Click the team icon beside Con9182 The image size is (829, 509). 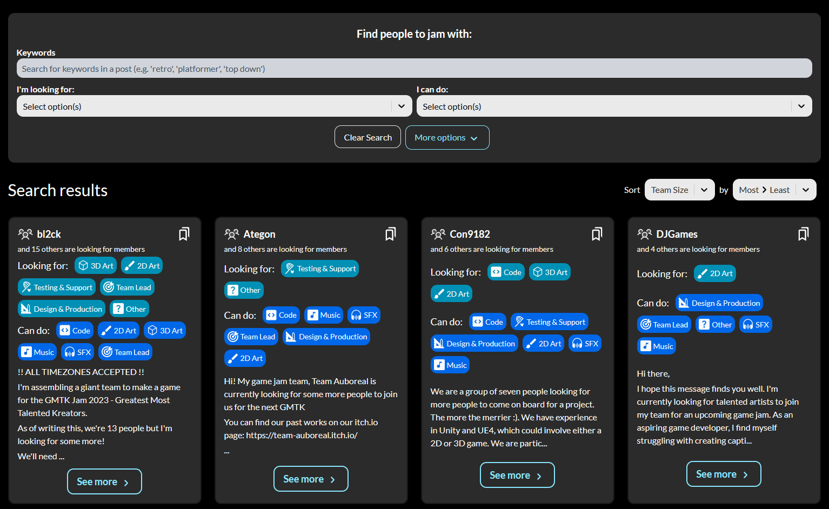438,234
